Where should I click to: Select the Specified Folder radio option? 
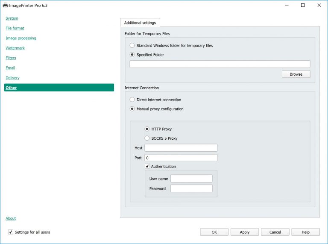(146, 55)
